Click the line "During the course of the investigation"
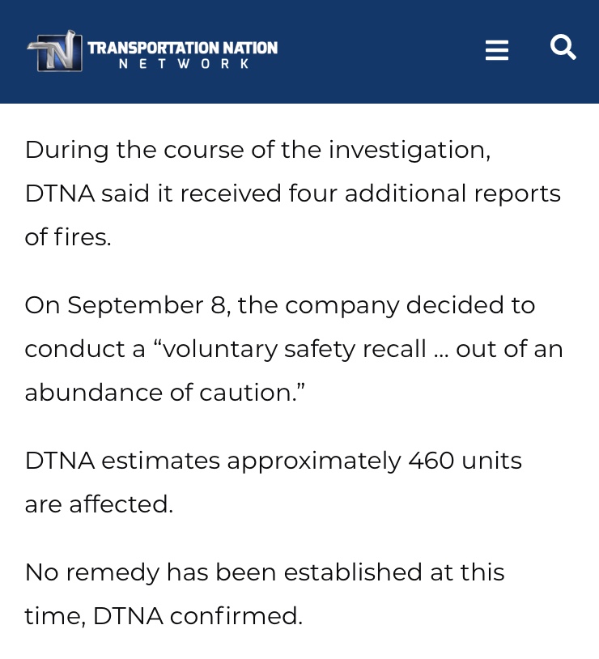Image resolution: width=599 pixels, height=659 pixels. tap(257, 150)
